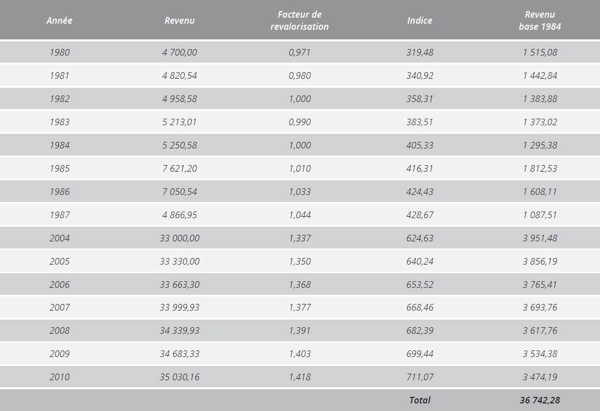
Task: Select the year cell 2007
Action: pos(60,307)
